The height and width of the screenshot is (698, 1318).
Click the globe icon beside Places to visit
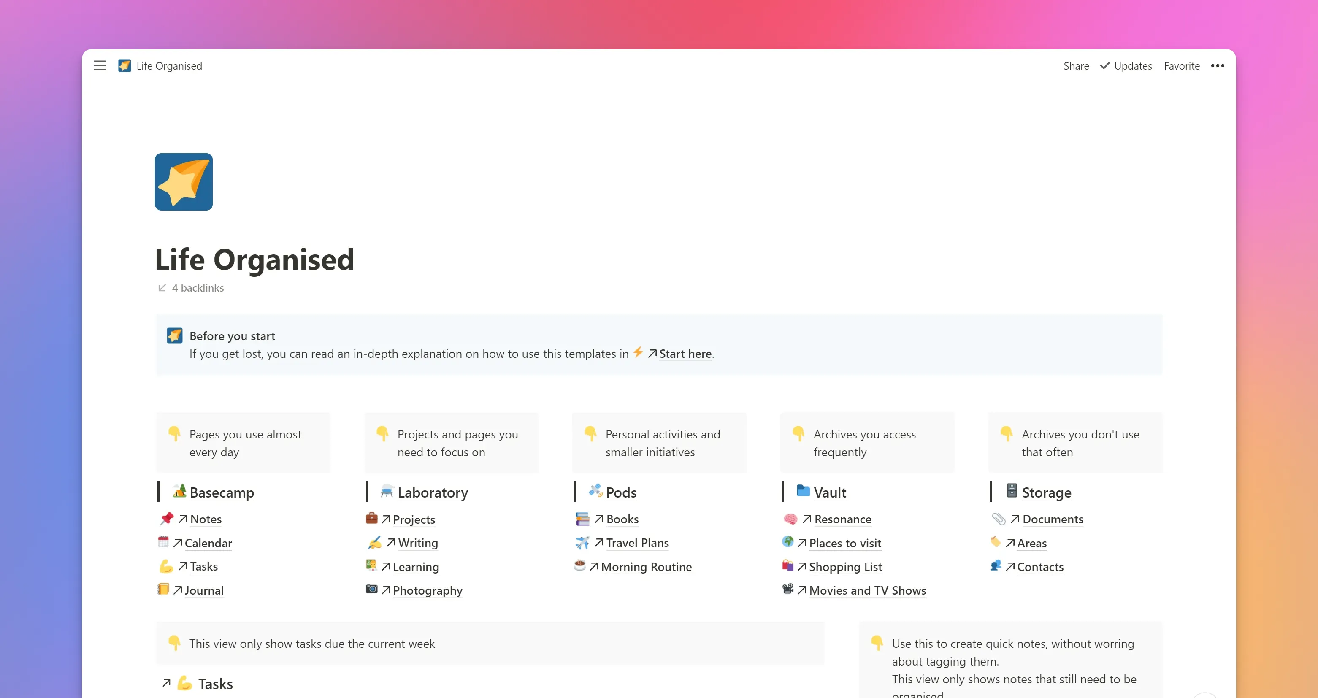tap(788, 541)
